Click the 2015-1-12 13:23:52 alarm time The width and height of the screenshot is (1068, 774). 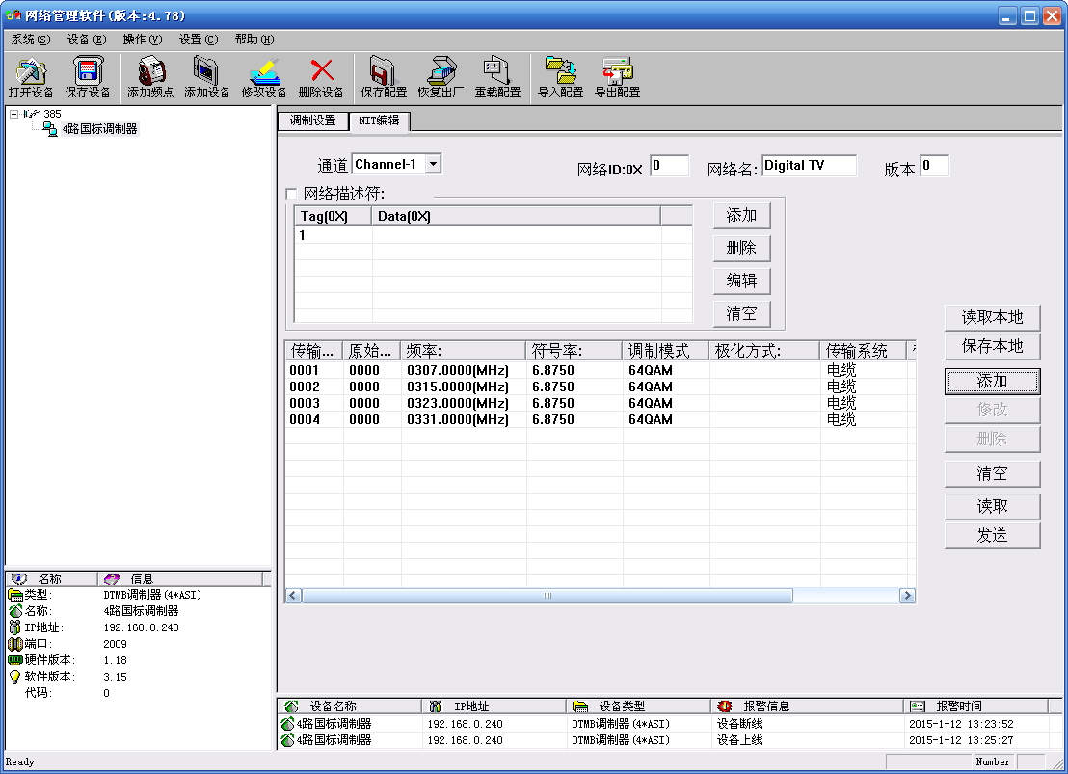pos(961,724)
